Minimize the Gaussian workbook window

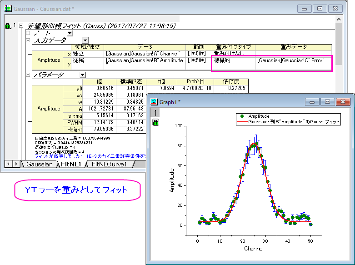click(x=304, y=9)
